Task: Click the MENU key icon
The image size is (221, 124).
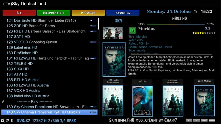Action: 212,120
